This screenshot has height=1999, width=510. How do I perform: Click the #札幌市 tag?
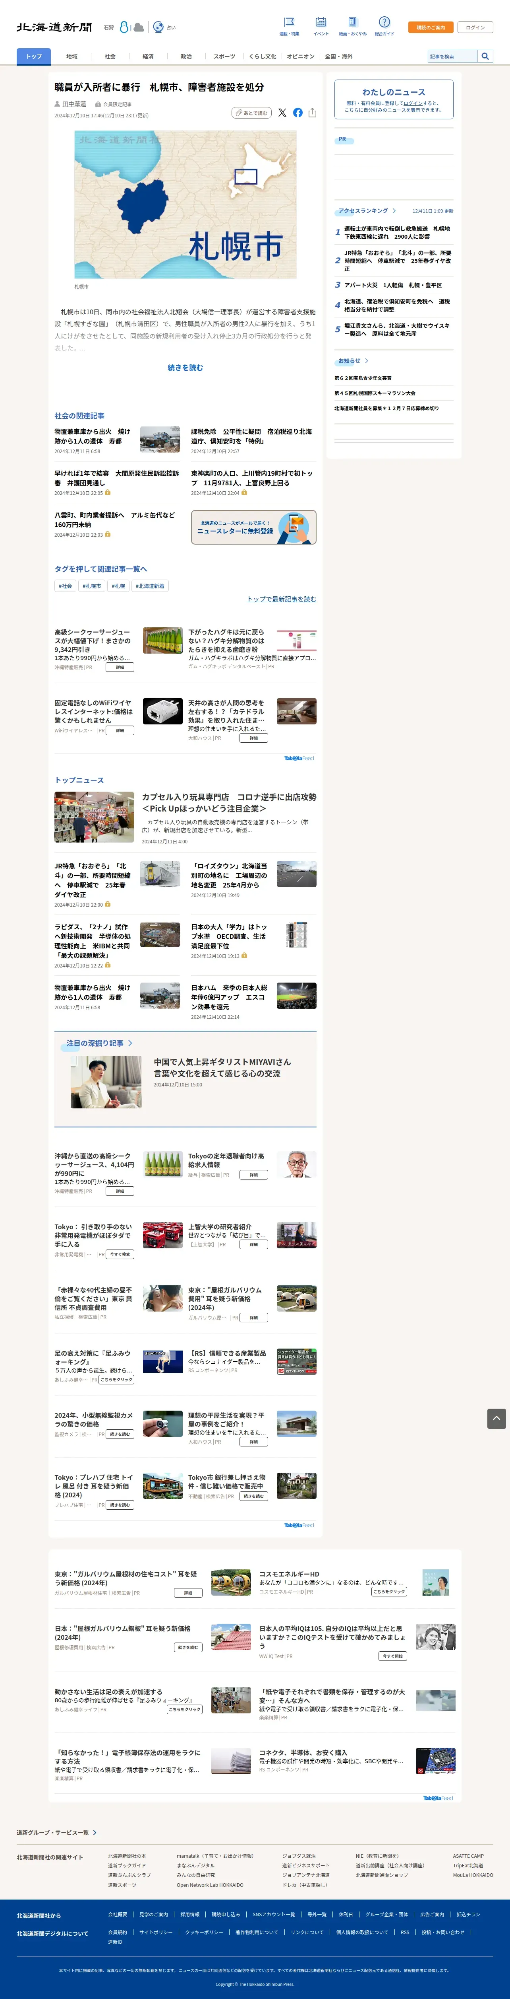pos(91,586)
